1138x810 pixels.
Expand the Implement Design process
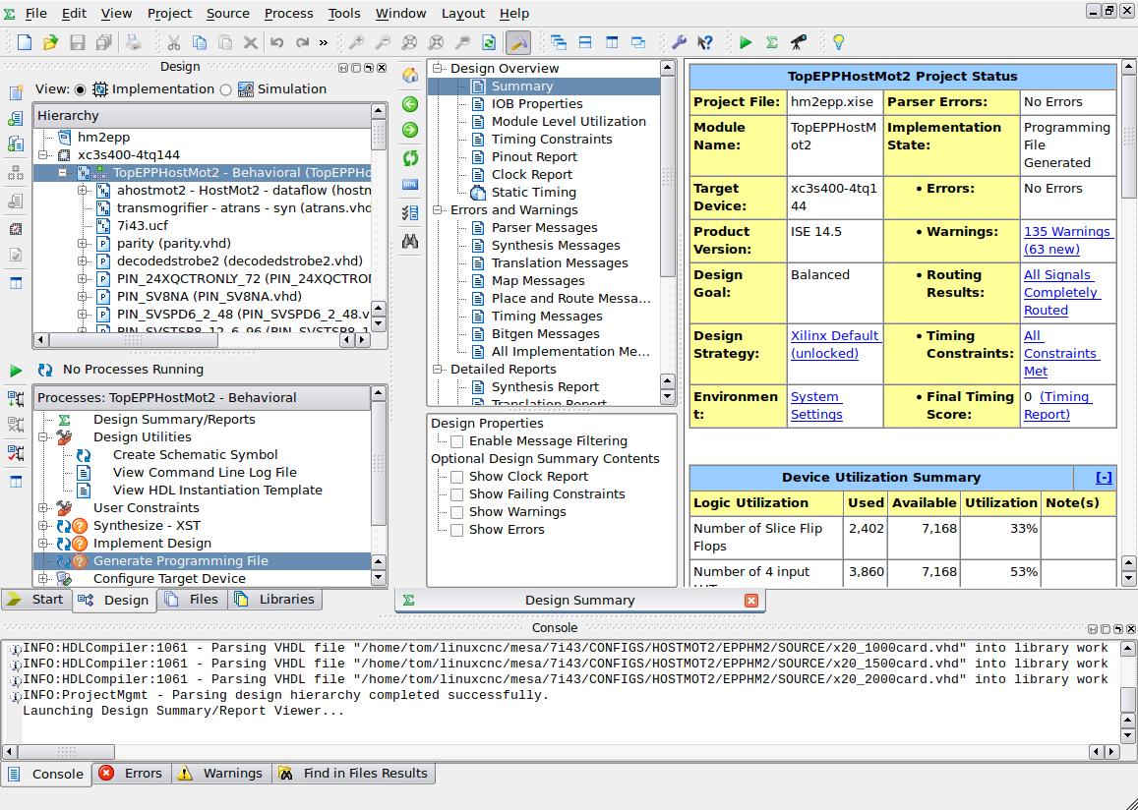click(x=43, y=544)
